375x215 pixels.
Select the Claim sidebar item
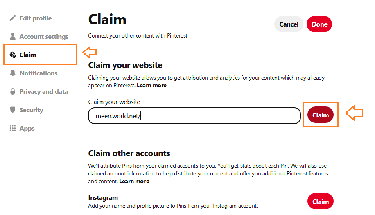28,55
